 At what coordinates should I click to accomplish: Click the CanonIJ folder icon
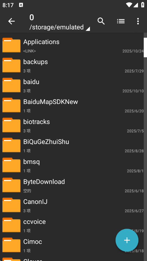click(x=11, y=205)
